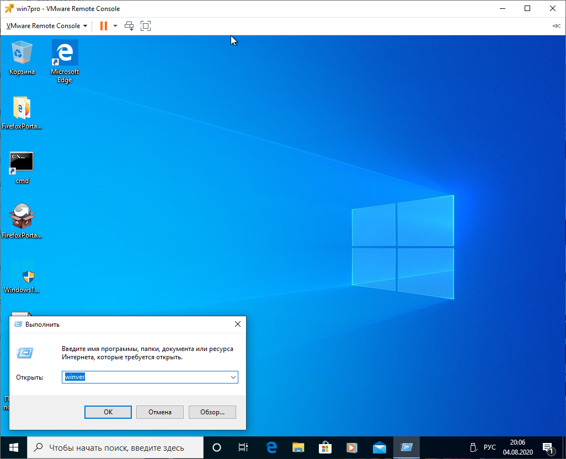
Task: Expand the Открыть command history dropdown
Action: 233,377
